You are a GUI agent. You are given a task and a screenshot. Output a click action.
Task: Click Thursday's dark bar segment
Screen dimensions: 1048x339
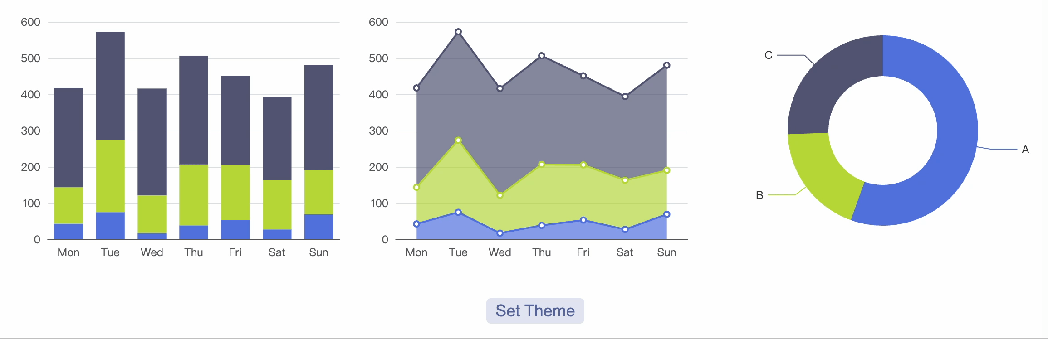(194, 110)
